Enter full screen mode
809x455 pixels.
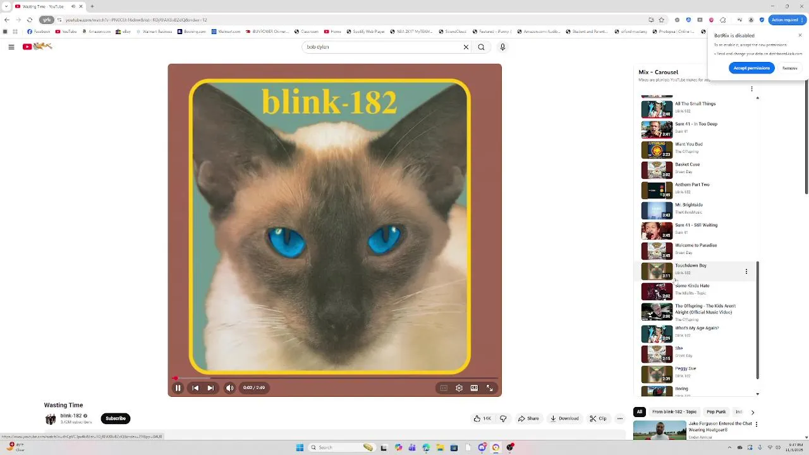[489, 388]
